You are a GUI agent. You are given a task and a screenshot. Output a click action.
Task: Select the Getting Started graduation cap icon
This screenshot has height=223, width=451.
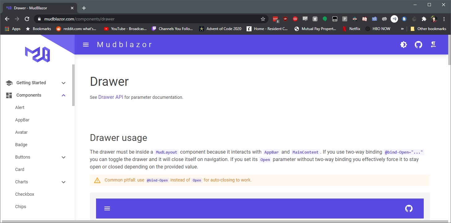click(x=9, y=82)
